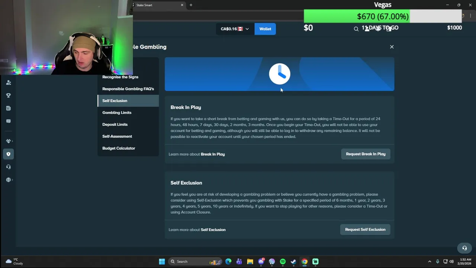
Task: Select the shield responsible gambling sidebar icon
Action: click(9, 154)
